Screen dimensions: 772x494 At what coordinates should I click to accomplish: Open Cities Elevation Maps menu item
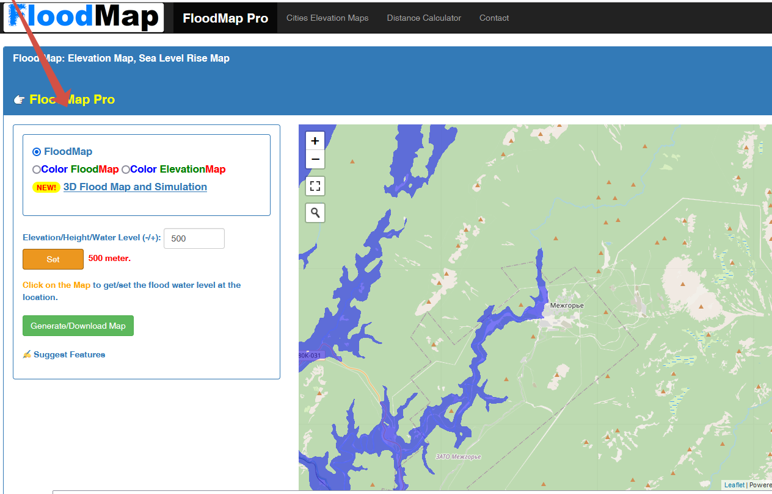(327, 18)
